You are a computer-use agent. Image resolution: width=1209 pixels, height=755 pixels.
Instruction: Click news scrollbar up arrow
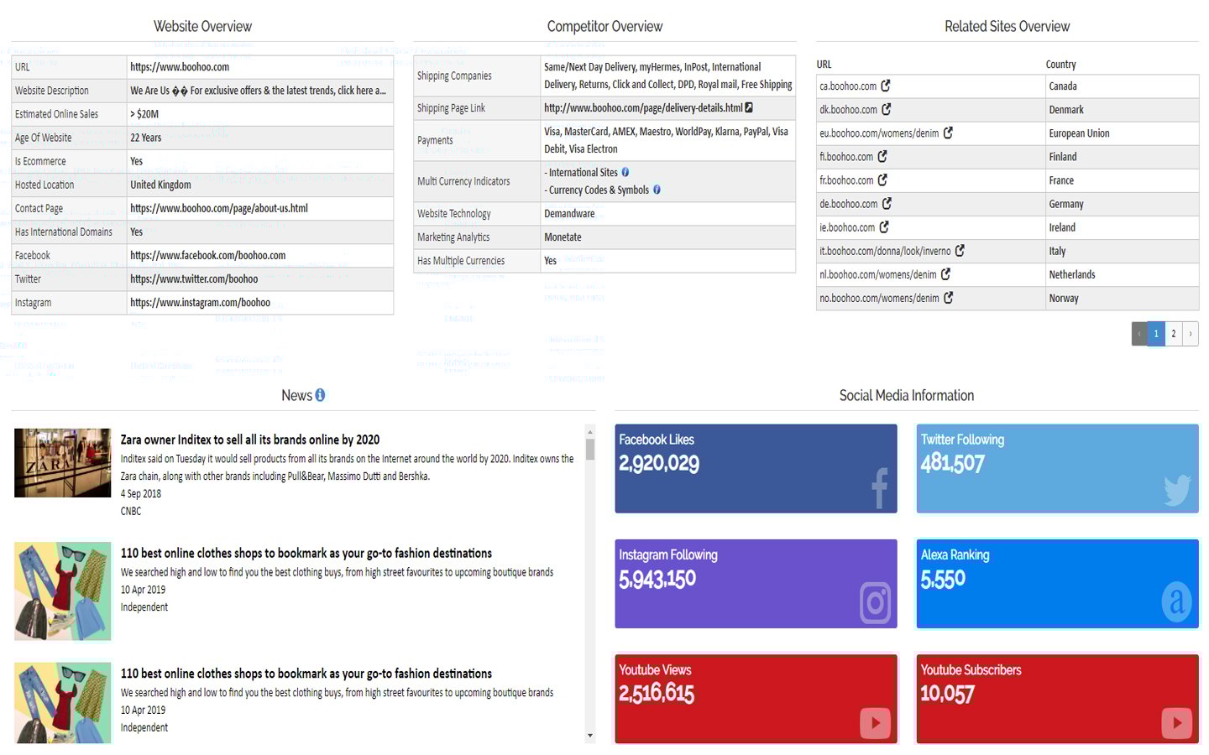590,430
